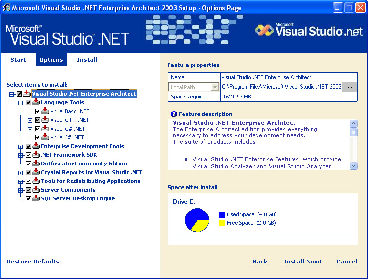
Task: Click the Feature description help icon
Action: tap(174, 114)
